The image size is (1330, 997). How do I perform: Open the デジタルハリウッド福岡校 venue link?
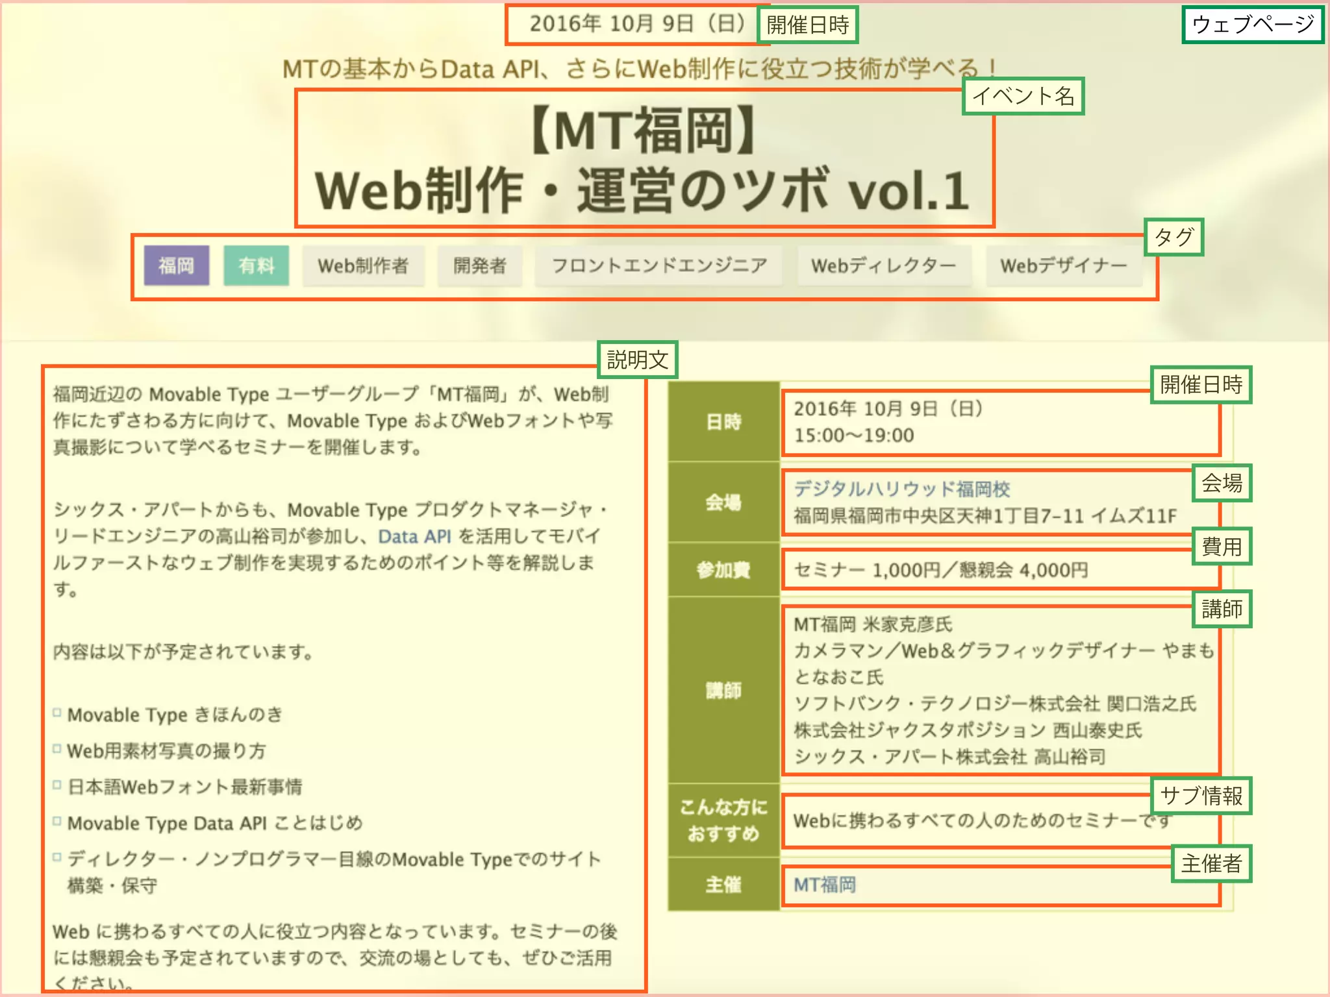(x=902, y=489)
